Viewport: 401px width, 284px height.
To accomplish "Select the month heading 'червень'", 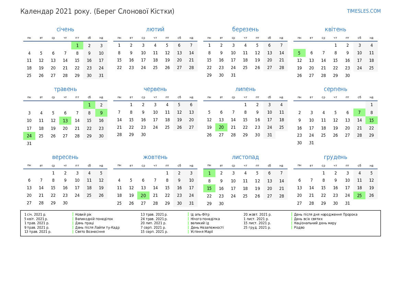I will click(x=155, y=89).
